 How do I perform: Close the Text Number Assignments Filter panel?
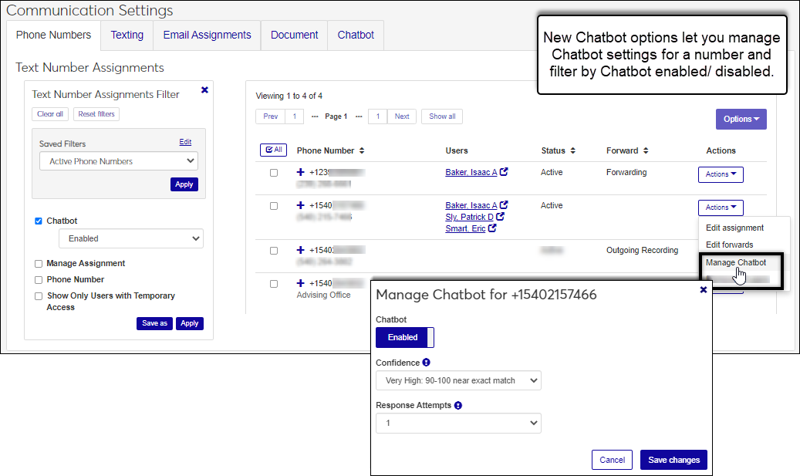204,90
